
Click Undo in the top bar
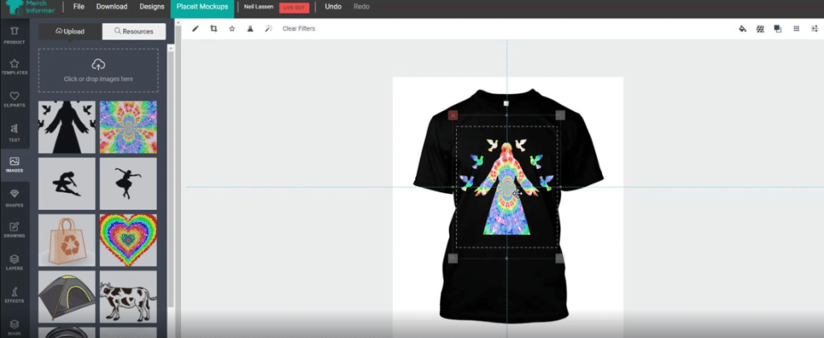point(333,6)
